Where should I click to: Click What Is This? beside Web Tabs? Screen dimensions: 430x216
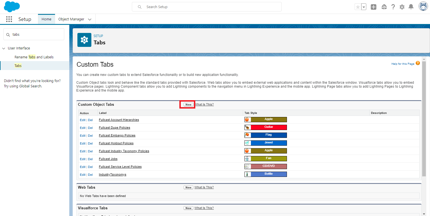(x=204, y=187)
